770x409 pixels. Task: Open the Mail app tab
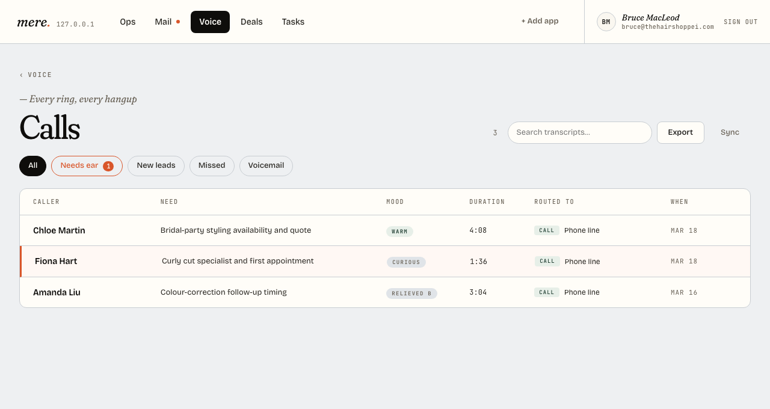(x=167, y=22)
